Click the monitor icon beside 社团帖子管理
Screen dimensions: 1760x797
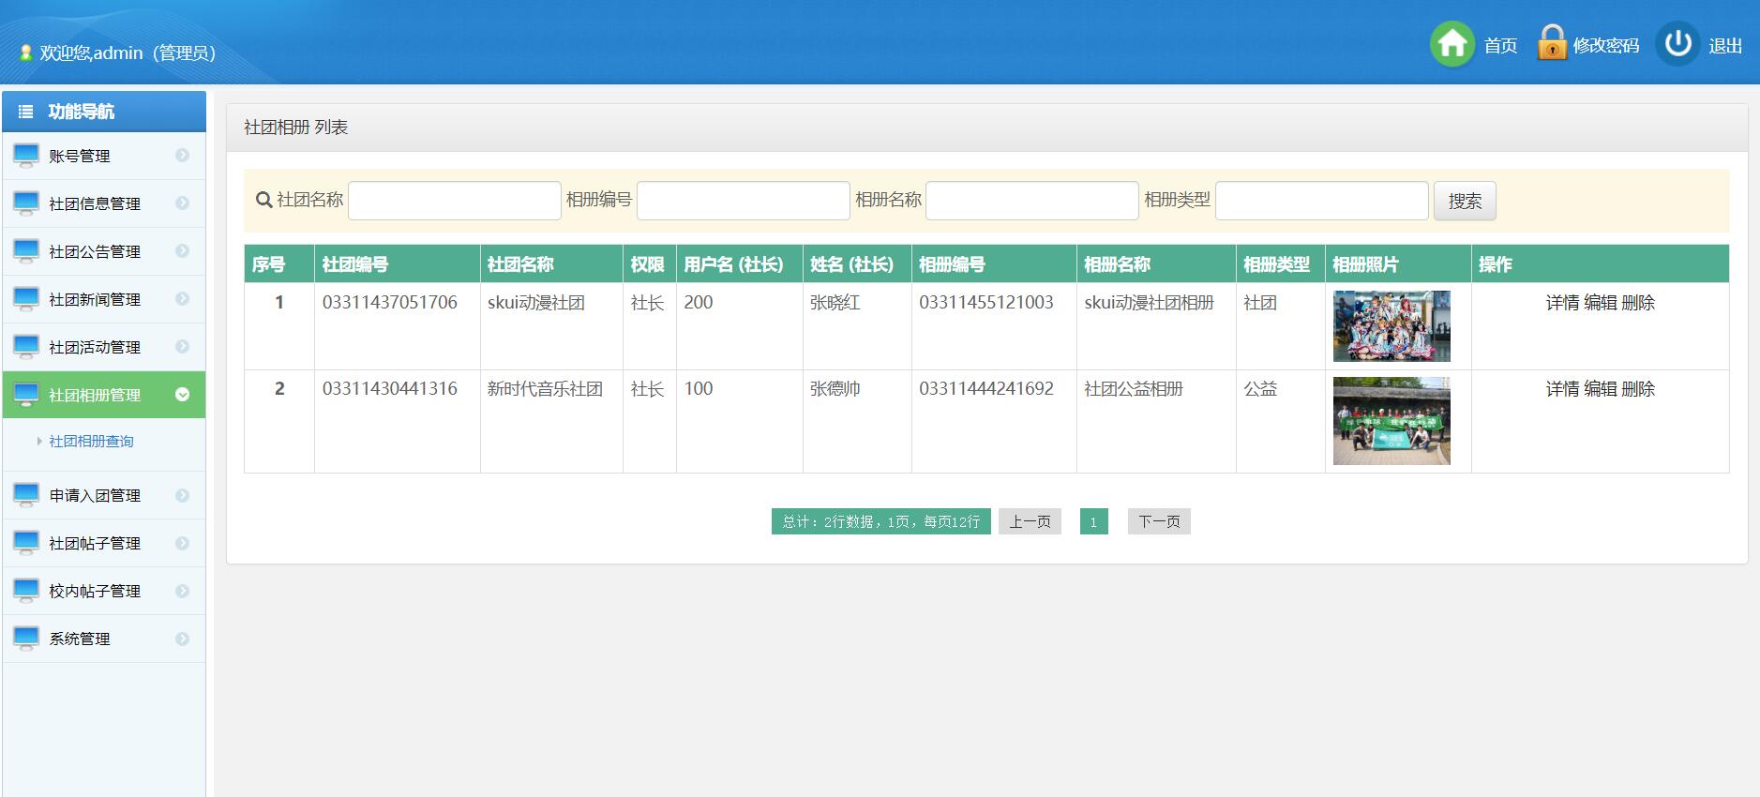pyautogui.click(x=26, y=543)
